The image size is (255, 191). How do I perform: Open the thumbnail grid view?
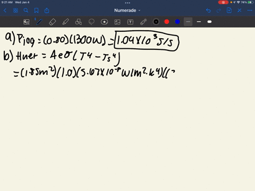click(x=15, y=11)
